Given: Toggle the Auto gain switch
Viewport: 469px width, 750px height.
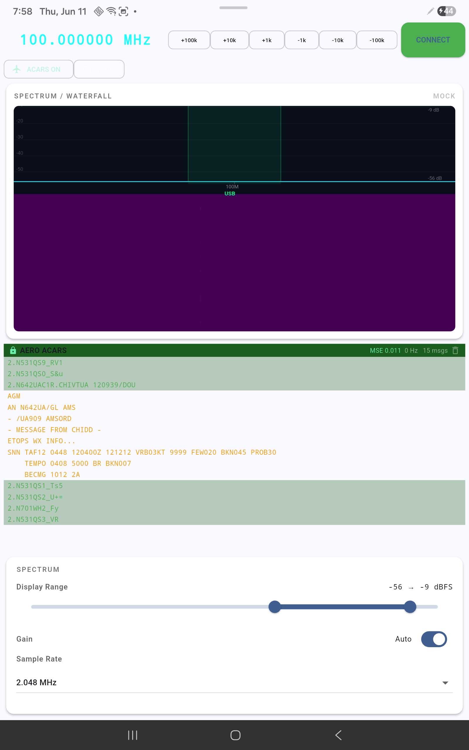Looking at the screenshot, I should coord(434,639).
